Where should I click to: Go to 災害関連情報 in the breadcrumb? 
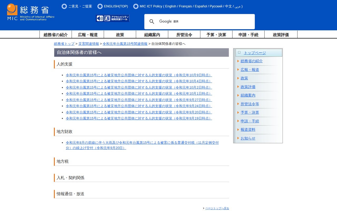pos(88,44)
